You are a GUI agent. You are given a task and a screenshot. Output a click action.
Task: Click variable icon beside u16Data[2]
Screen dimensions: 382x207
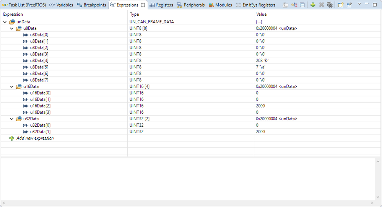(26, 106)
